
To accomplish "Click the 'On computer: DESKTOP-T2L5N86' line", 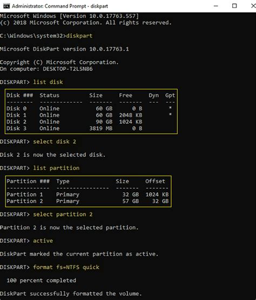I will pyautogui.click(x=46, y=69).
